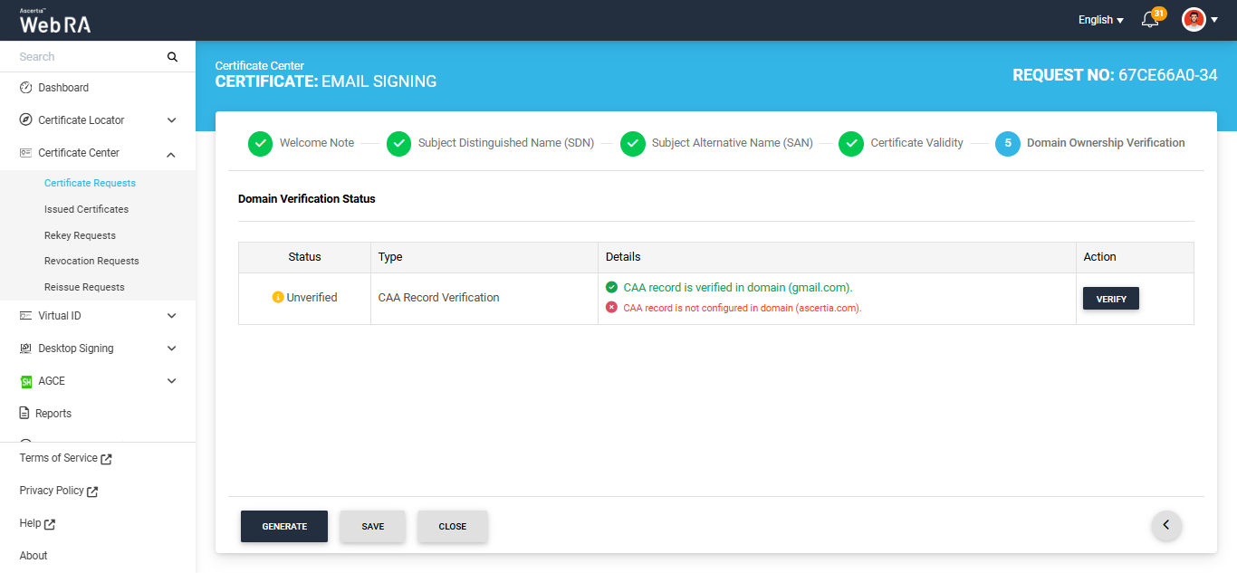
Task: Go to Subject Alternative Name step
Action: tap(633, 143)
